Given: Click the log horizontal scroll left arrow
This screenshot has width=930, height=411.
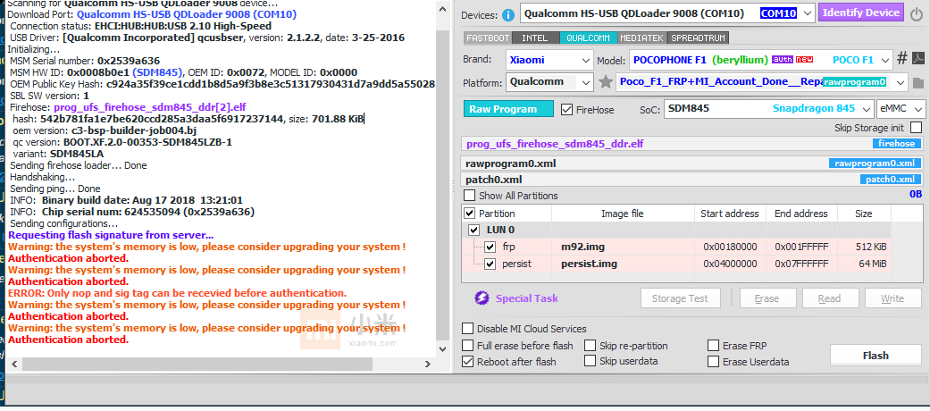Looking at the screenshot, I should [x=14, y=364].
